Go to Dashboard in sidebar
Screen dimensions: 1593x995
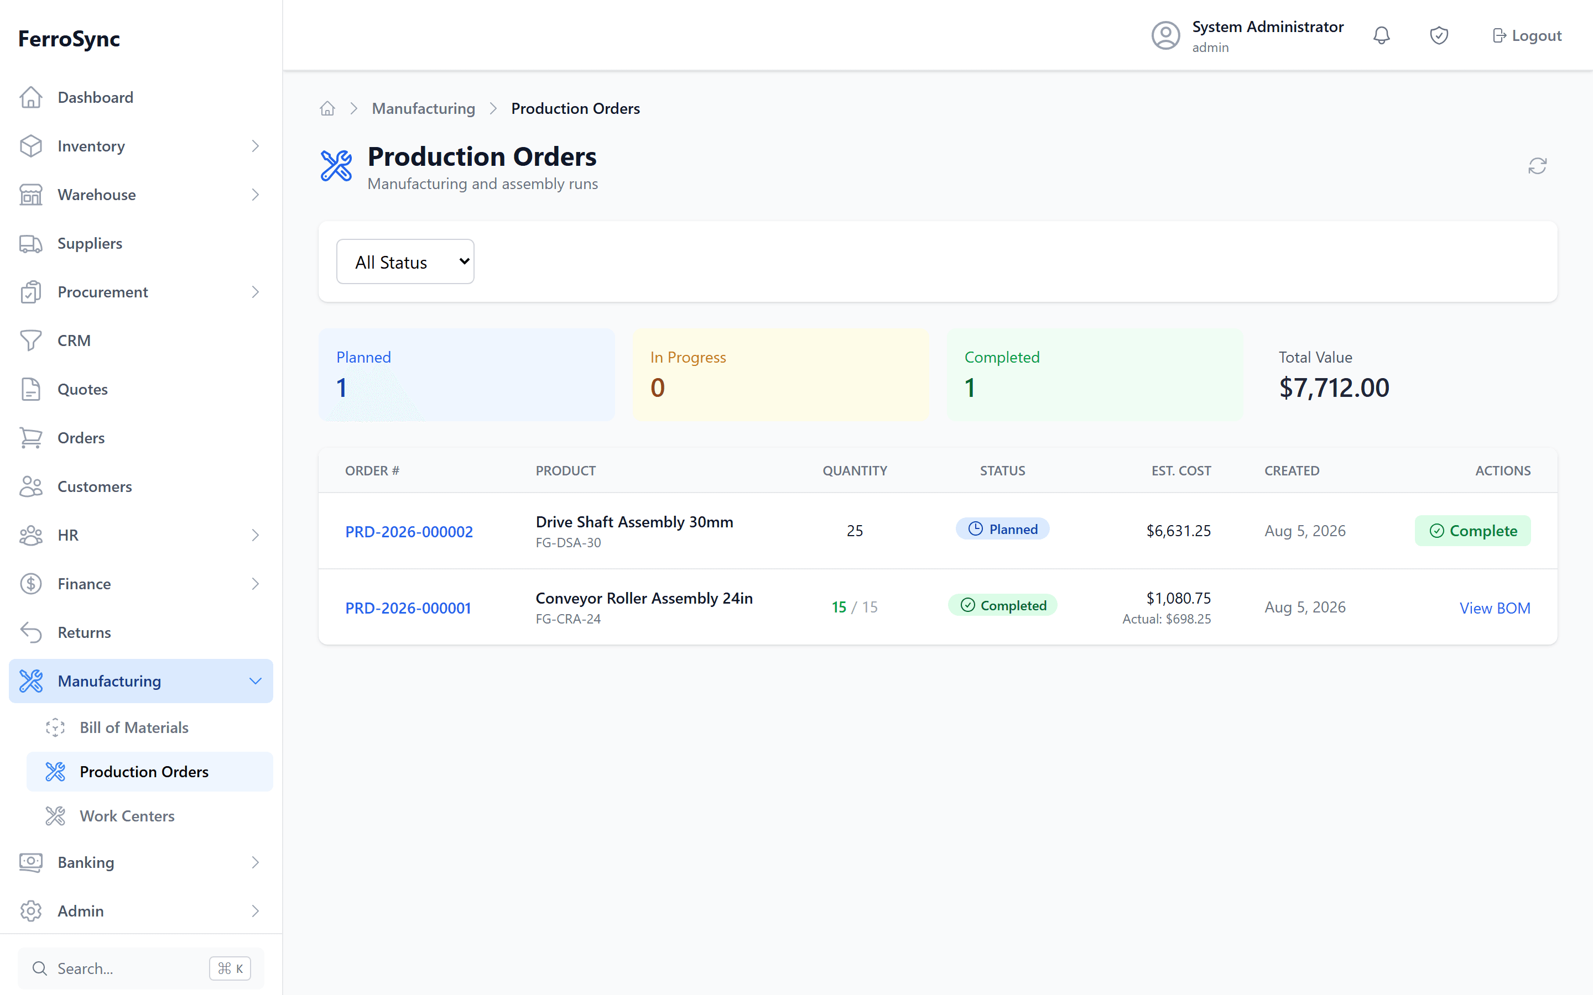[x=141, y=97]
